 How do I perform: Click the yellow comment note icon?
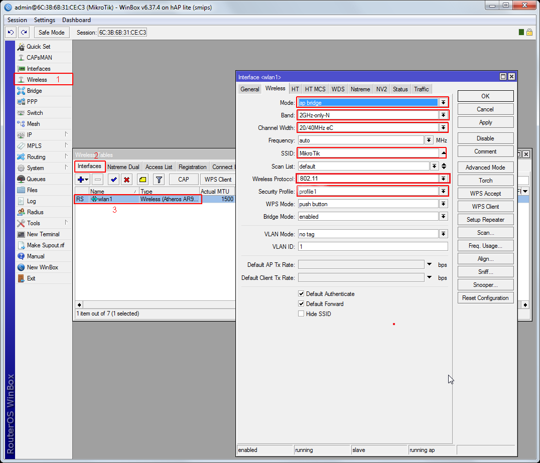tap(143, 179)
